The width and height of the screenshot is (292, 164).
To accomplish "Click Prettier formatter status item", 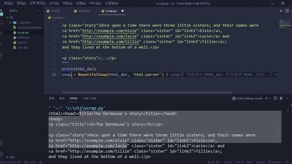I will point(275,162).
